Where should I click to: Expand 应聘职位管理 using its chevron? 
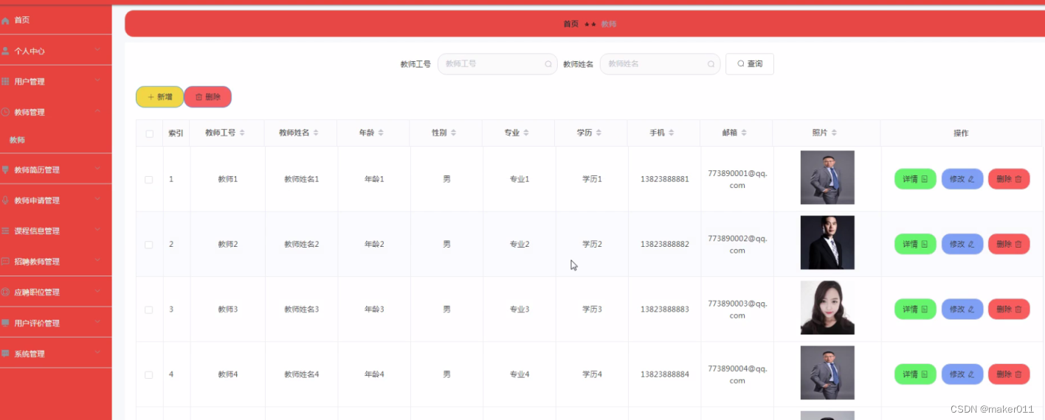click(x=97, y=291)
